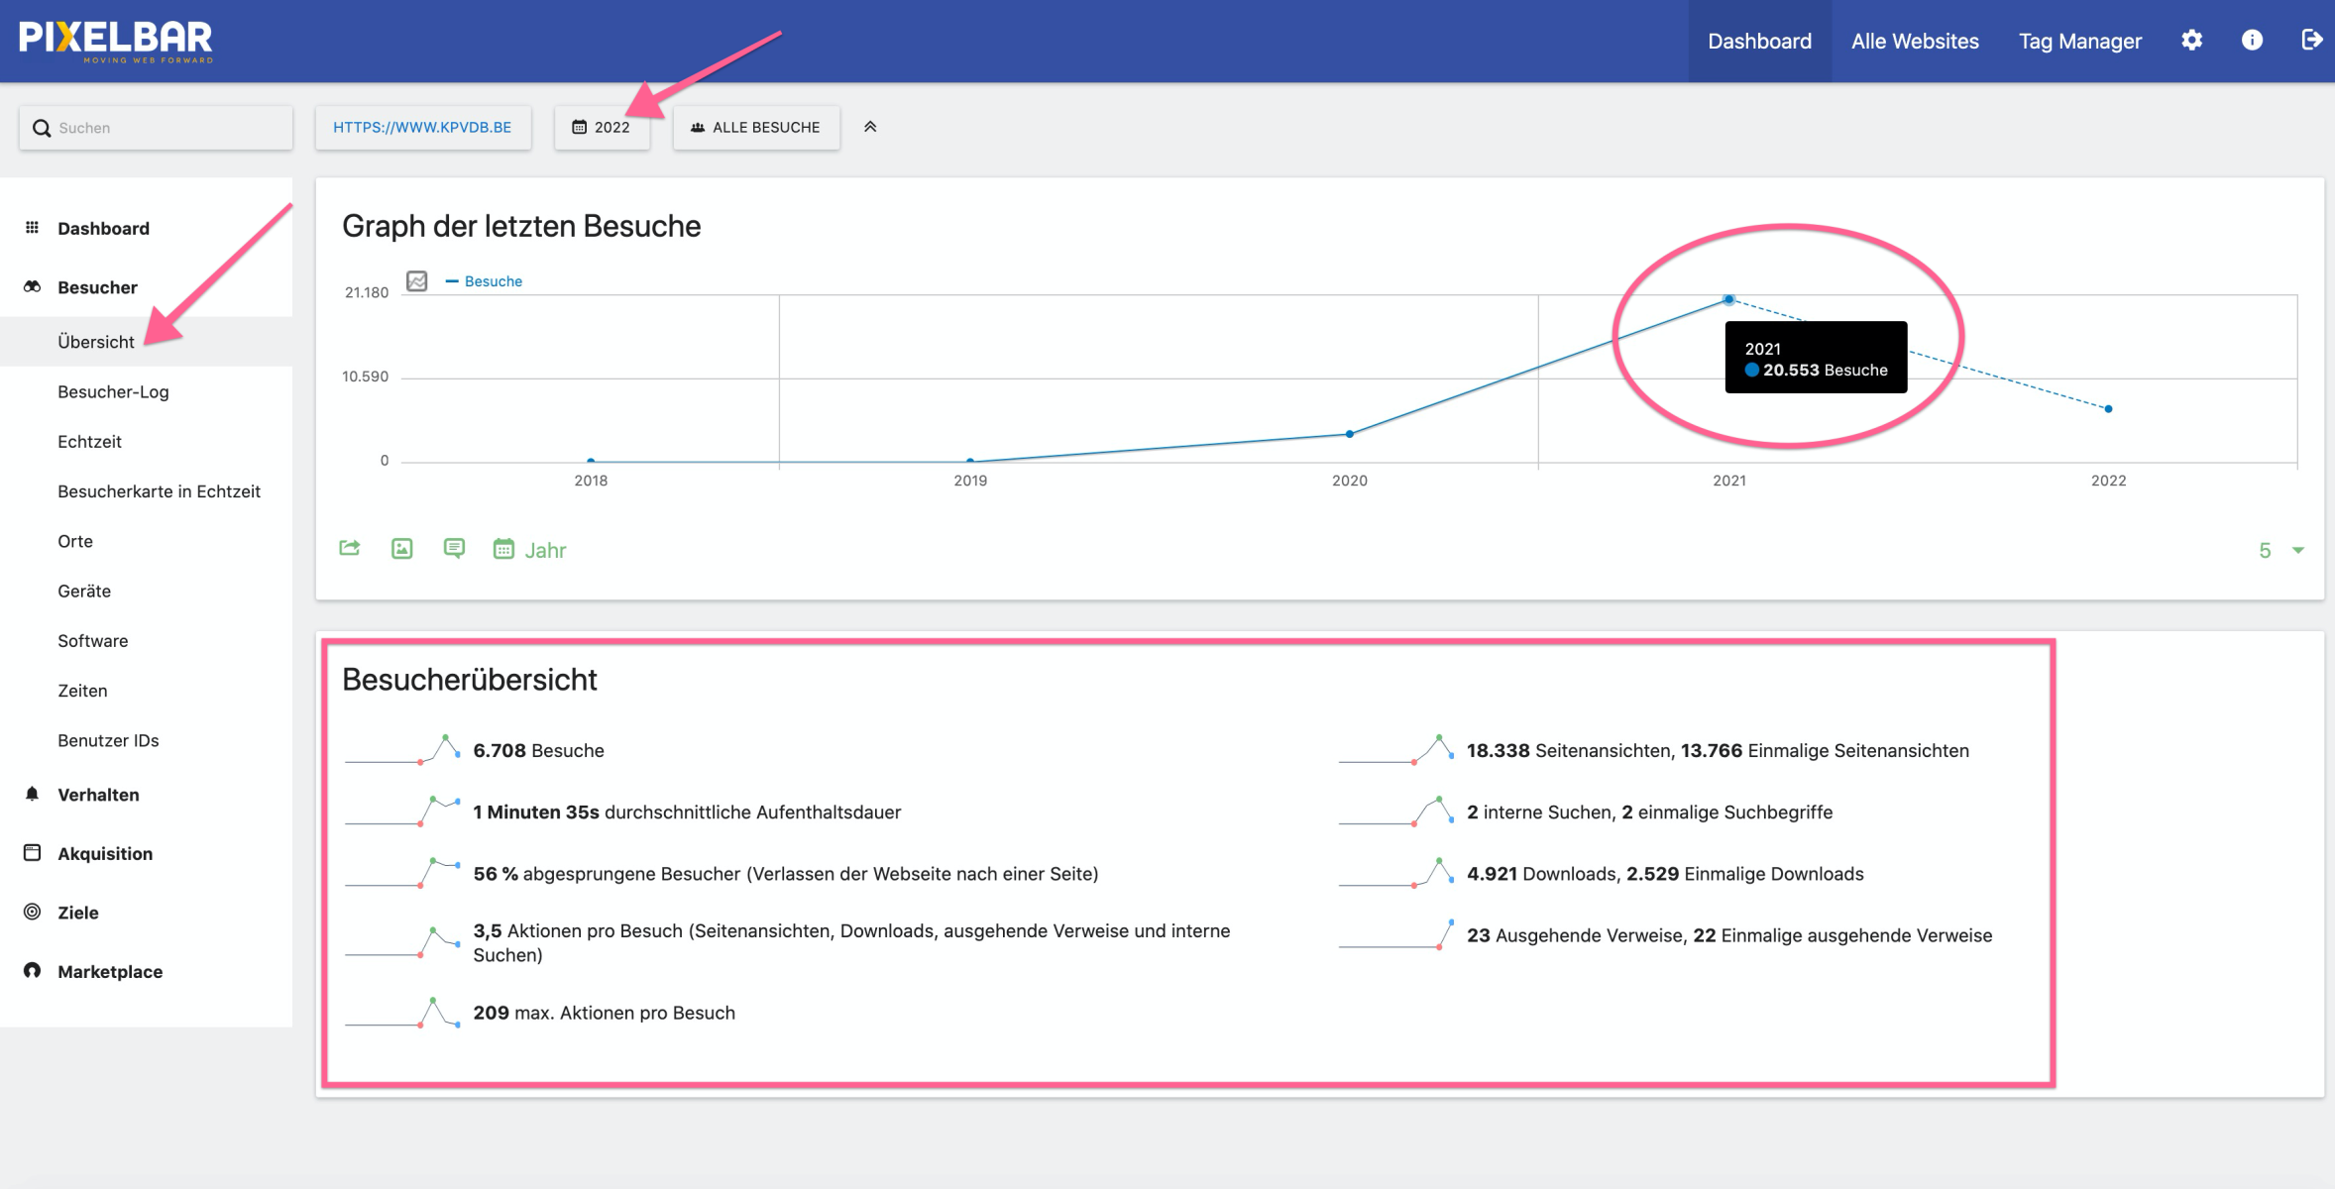Screen dimensions: 2335x1189
Task: Open the Alle Websites tab
Action: [1915, 41]
